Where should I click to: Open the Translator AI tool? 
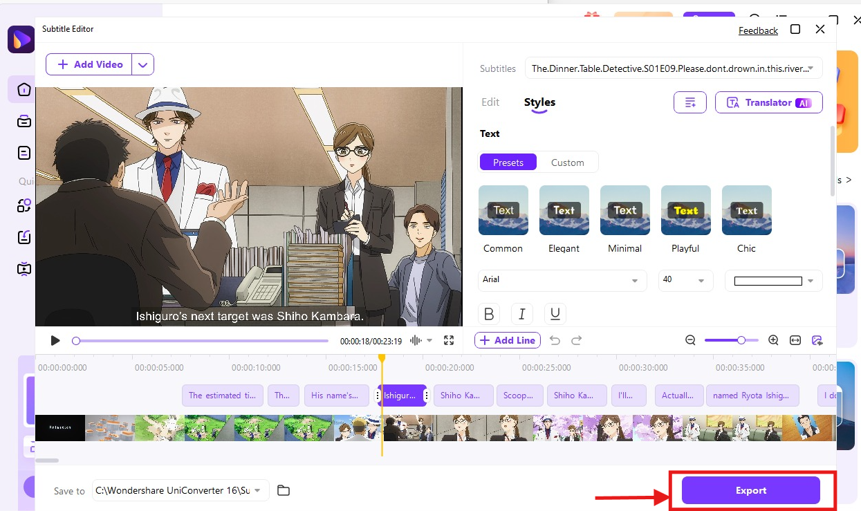[769, 102]
